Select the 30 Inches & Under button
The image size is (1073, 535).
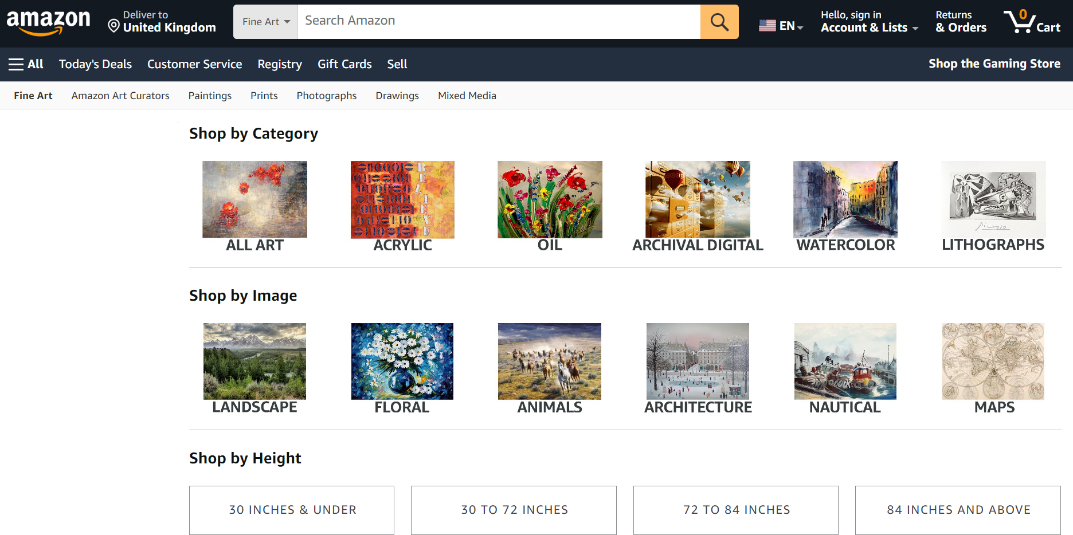[x=292, y=510]
